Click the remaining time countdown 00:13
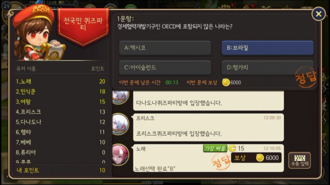 pyautogui.click(x=172, y=83)
